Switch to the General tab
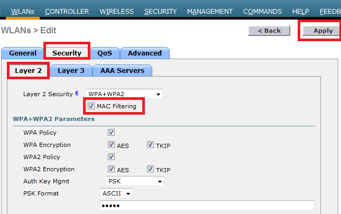Screen dimensions: 341x214 click(x=23, y=53)
